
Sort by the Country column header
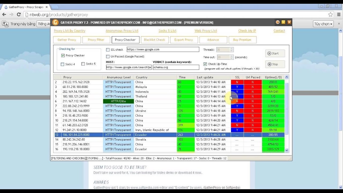coord(156,77)
